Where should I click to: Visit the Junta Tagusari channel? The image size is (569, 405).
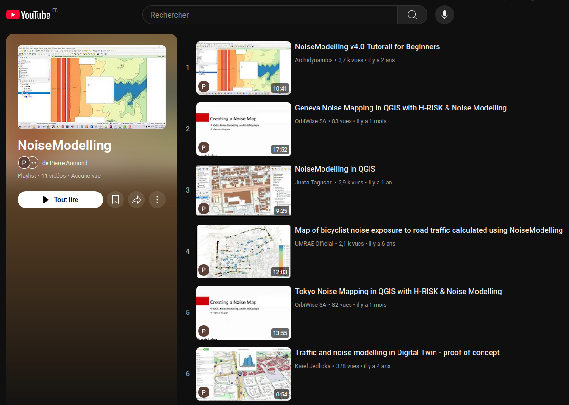point(313,183)
